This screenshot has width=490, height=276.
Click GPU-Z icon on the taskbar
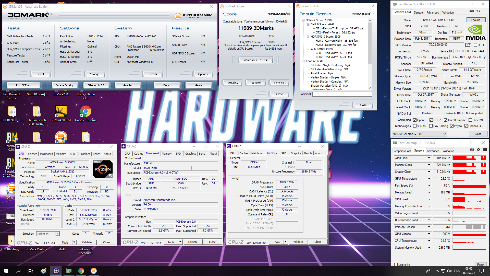click(x=69, y=271)
